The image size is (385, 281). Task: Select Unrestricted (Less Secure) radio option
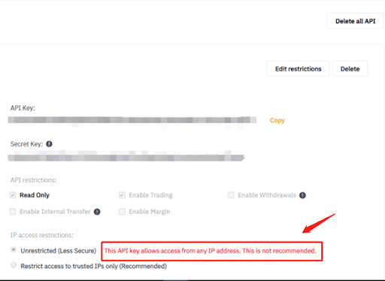[x=14, y=249]
